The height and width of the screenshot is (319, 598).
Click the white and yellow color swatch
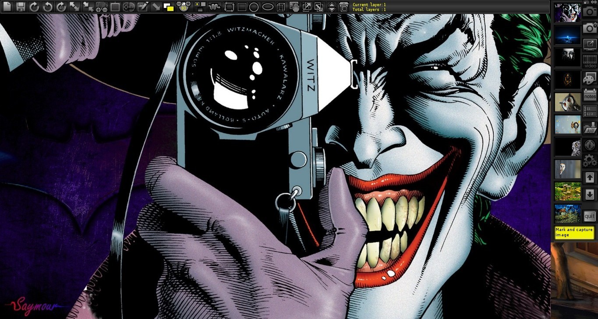tap(168, 7)
